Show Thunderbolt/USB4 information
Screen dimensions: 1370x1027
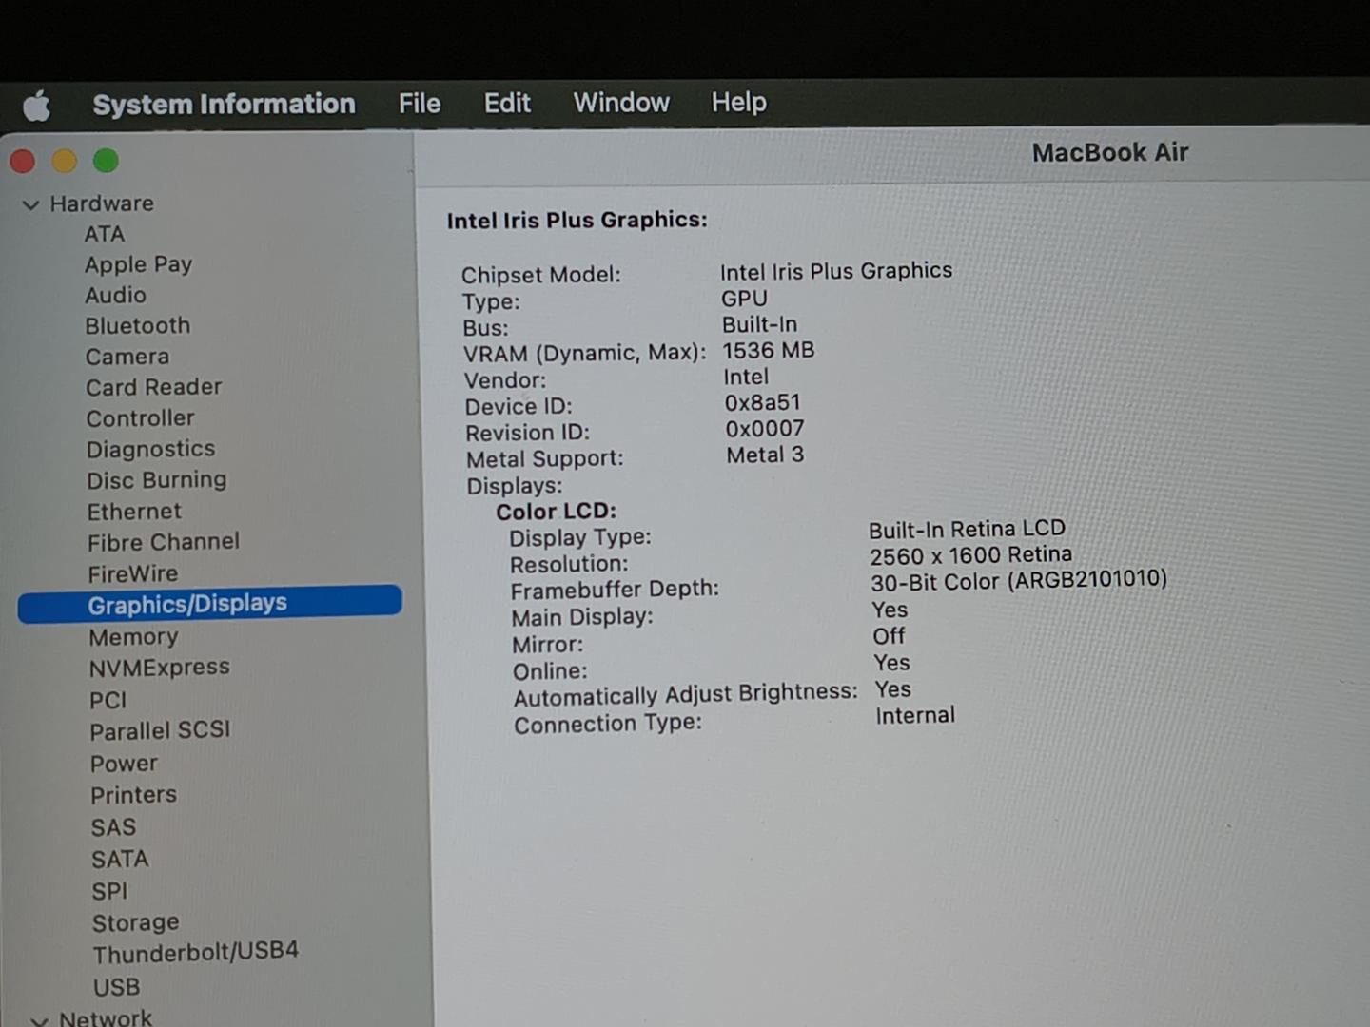[x=195, y=952]
